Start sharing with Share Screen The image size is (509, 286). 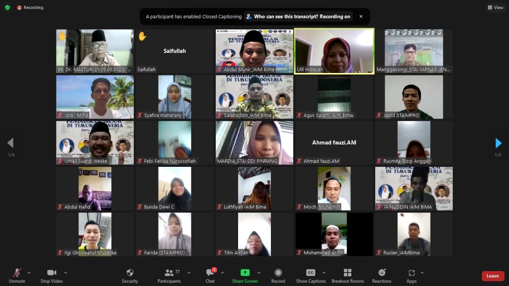[245, 276]
